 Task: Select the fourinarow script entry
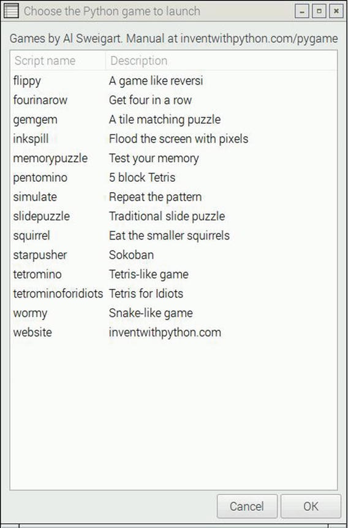tap(173, 100)
